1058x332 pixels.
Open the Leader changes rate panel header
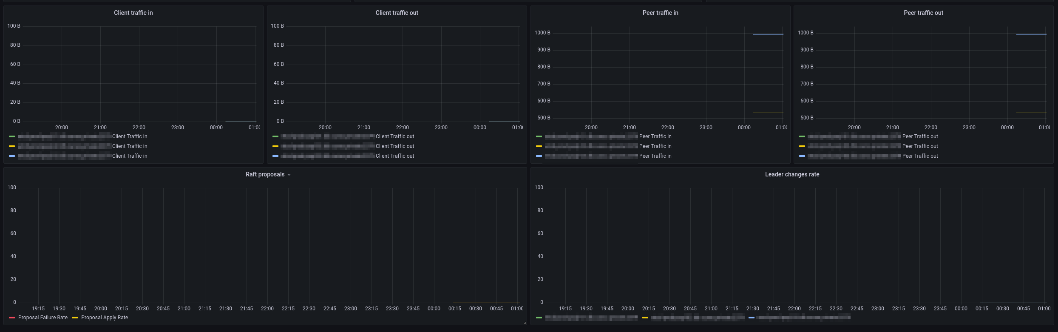tap(792, 174)
